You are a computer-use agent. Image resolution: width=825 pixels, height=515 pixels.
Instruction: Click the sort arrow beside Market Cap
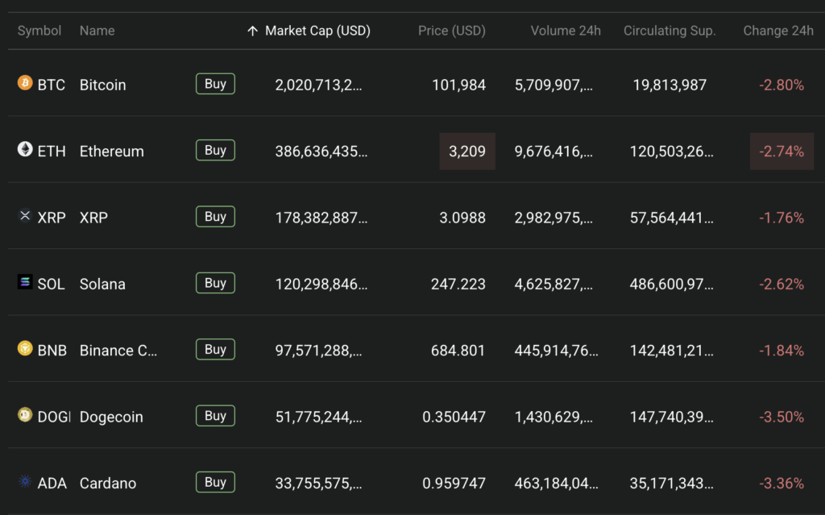[252, 31]
